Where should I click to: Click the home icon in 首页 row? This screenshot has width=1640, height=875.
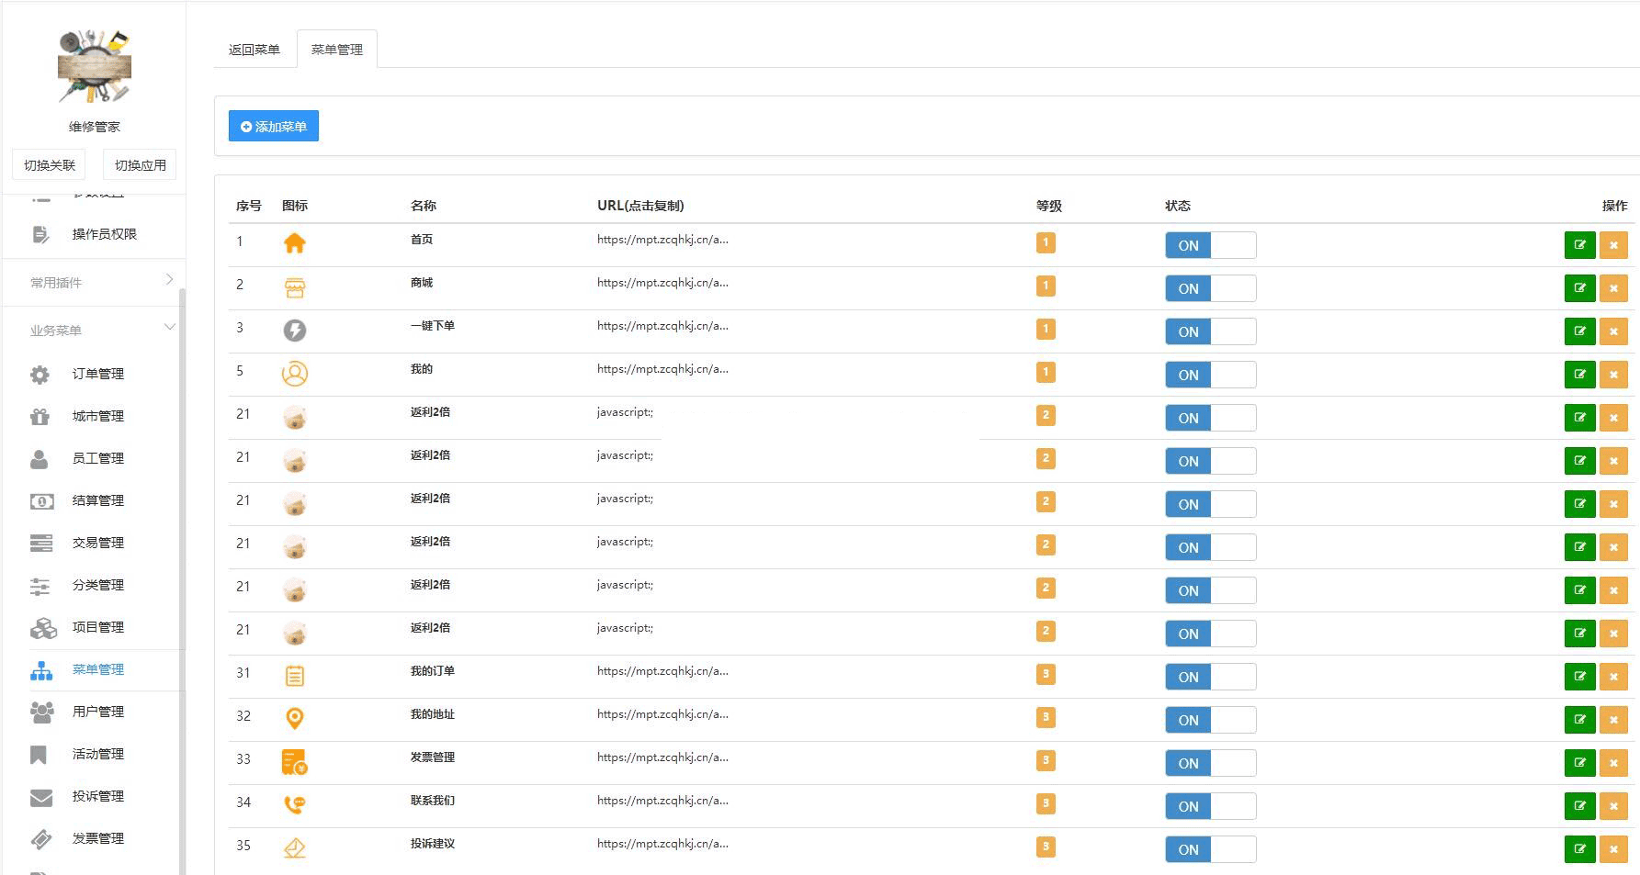[x=294, y=243]
